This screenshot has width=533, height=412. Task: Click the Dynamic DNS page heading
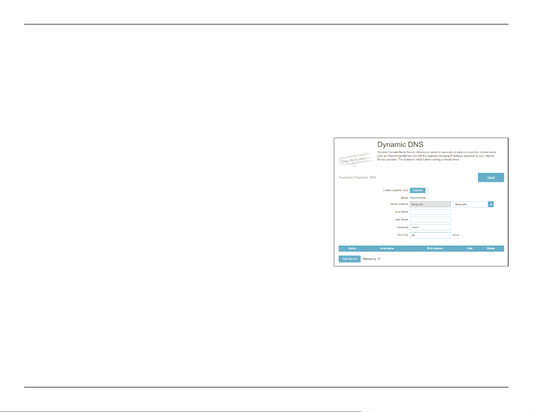point(400,144)
